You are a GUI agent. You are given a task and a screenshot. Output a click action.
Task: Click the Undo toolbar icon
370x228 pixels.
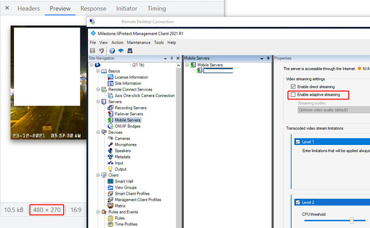point(101,50)
